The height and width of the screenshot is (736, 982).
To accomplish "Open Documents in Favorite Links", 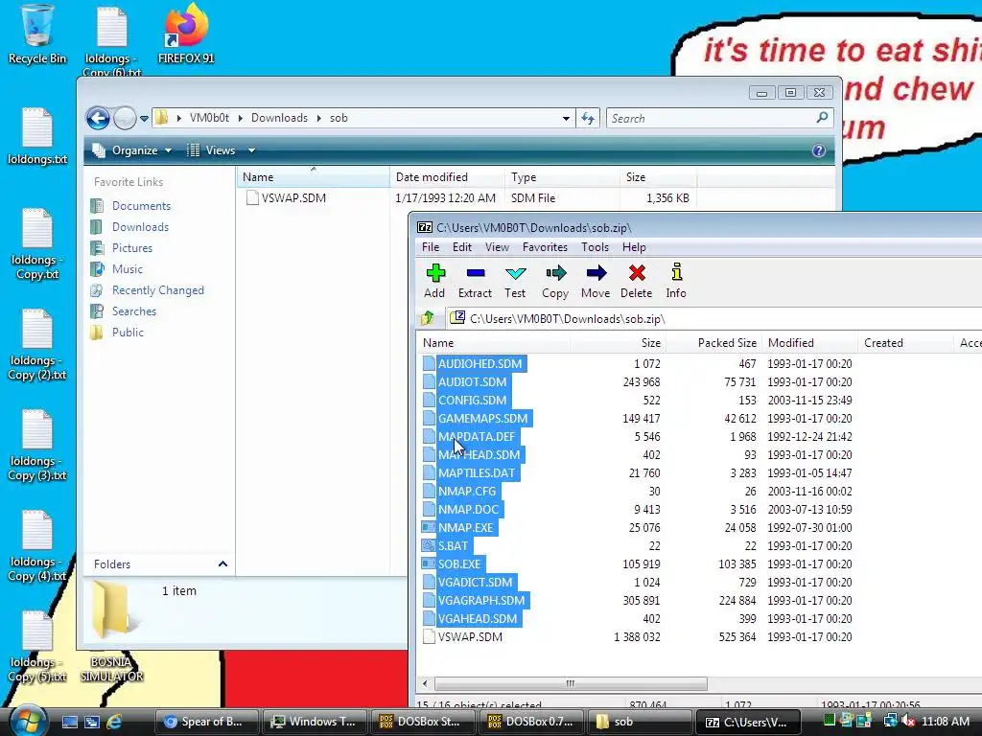I will click(x=141, y=206).
